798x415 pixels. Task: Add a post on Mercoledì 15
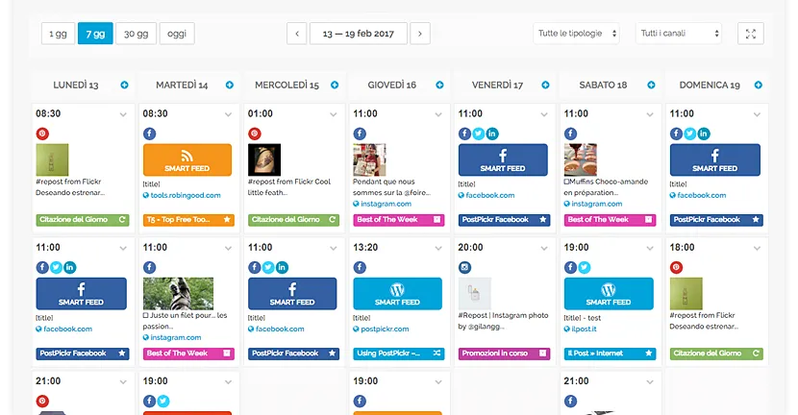335,85
